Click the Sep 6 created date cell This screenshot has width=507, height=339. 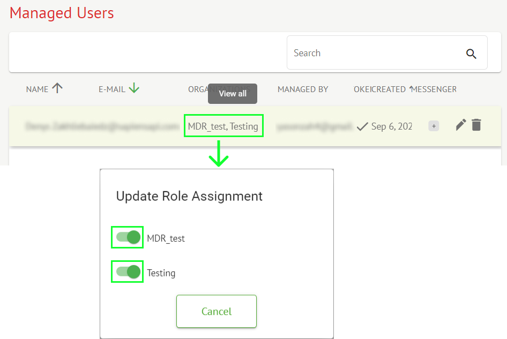click(x=391, y=126)
